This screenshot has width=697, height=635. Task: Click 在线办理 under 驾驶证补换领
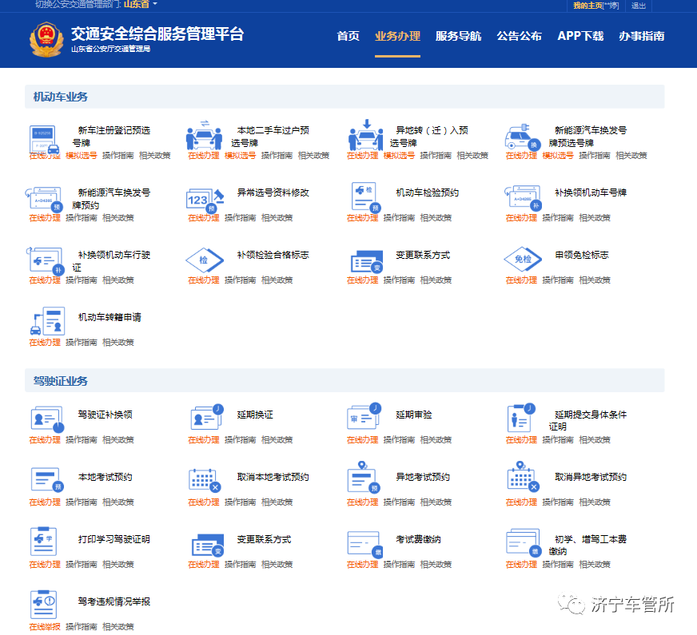[45, 439]
